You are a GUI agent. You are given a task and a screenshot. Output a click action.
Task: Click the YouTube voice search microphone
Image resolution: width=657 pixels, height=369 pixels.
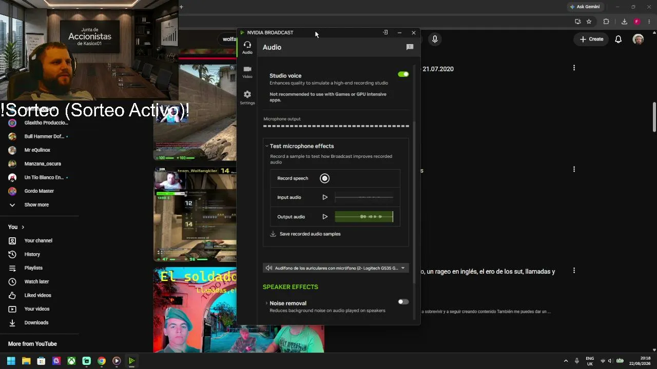[435, 39]
